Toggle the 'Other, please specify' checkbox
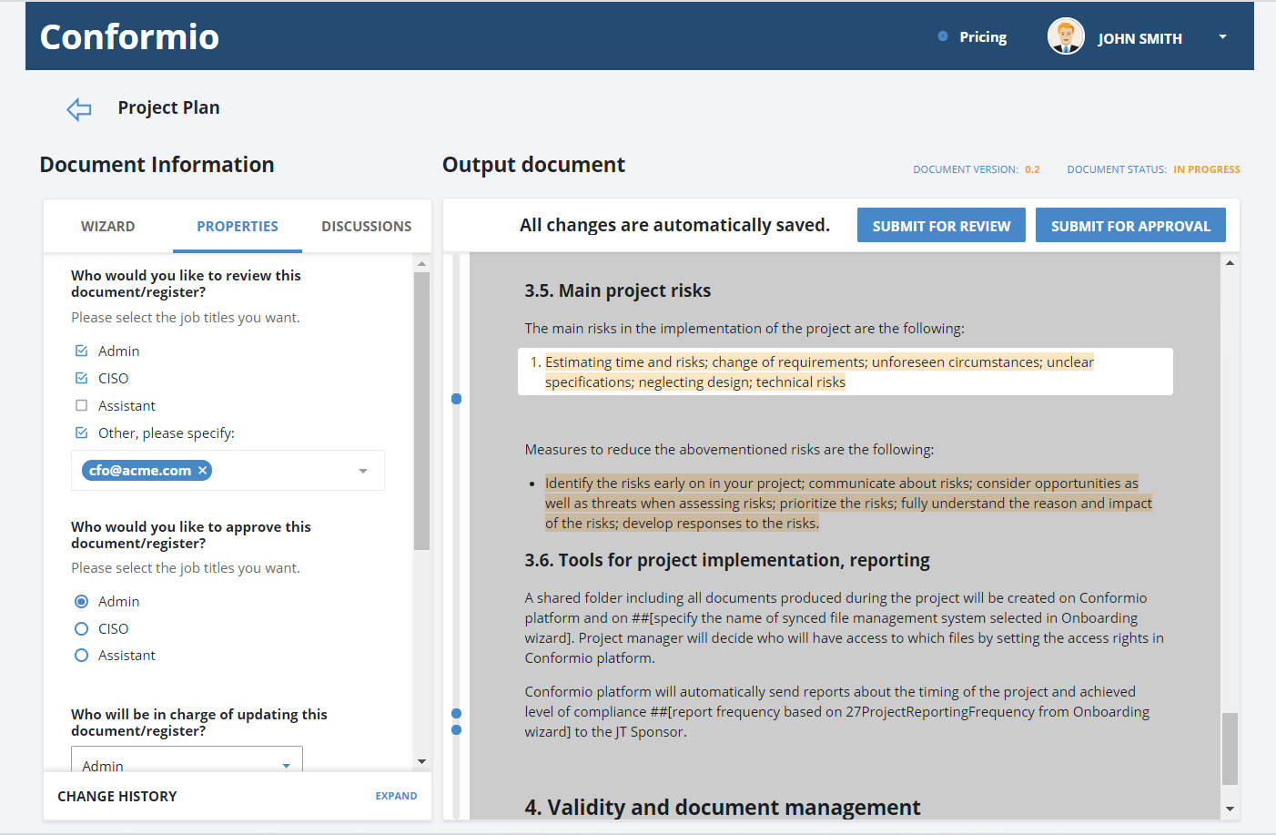This screenshot has width=1276, height=835. click(x=81, y=433)
